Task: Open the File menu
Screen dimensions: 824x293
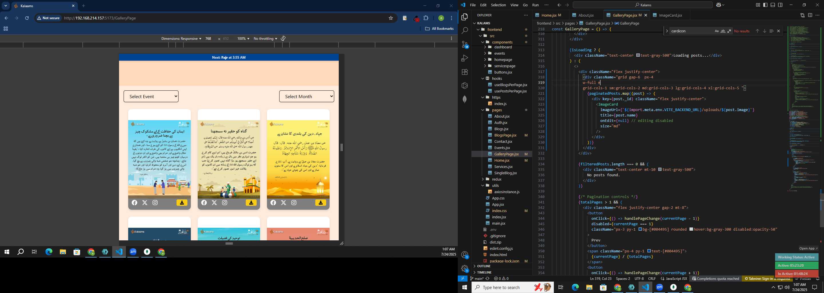Action: [x=472, y=5]
